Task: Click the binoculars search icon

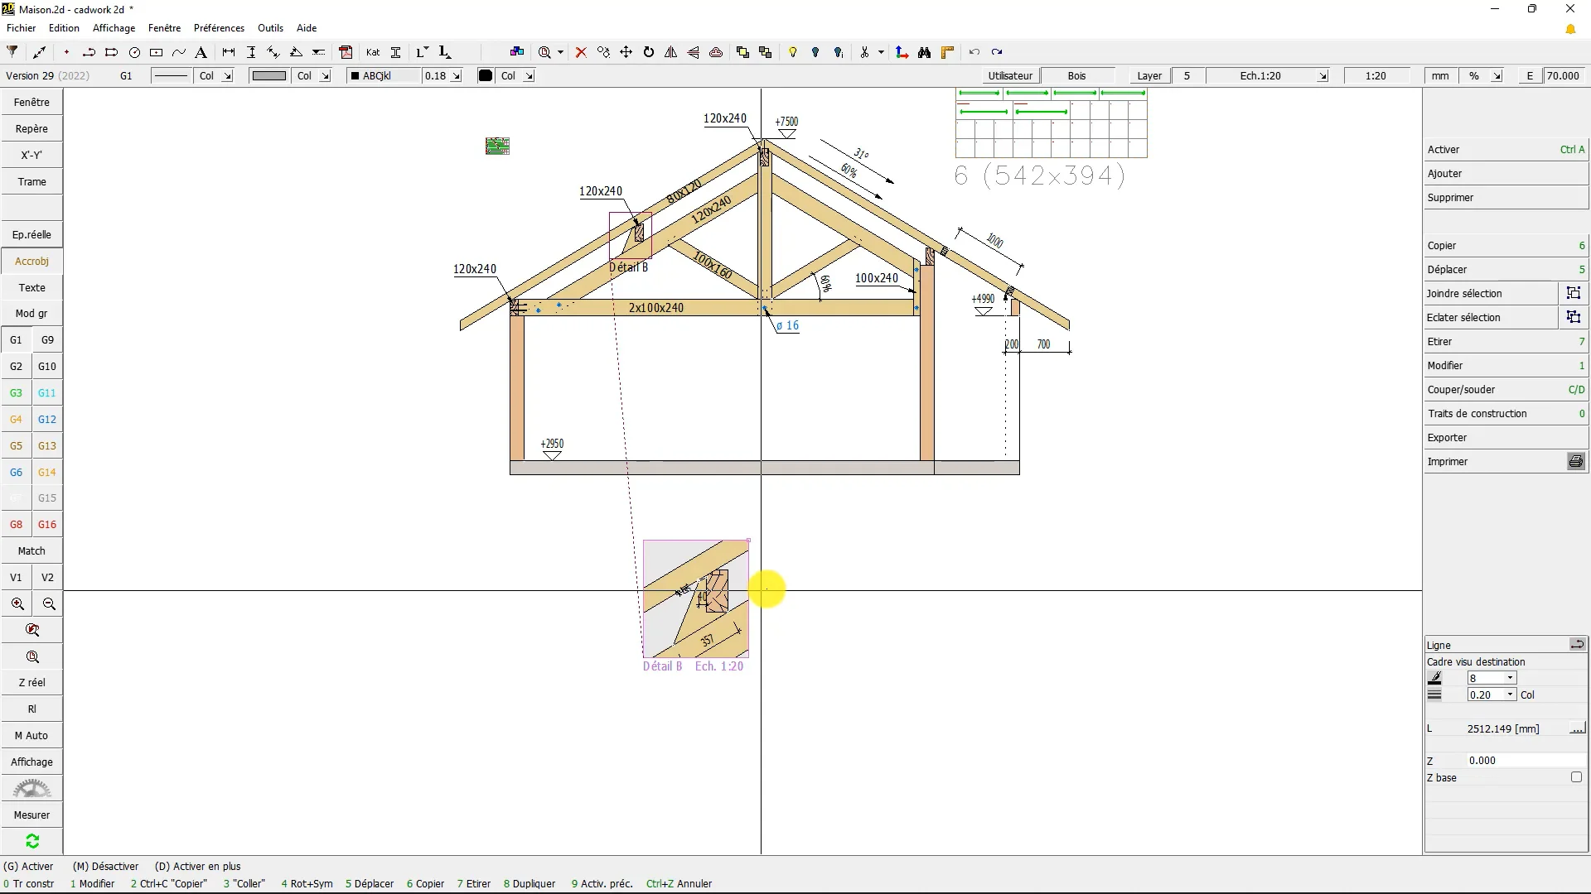Action: pos(923,52)
